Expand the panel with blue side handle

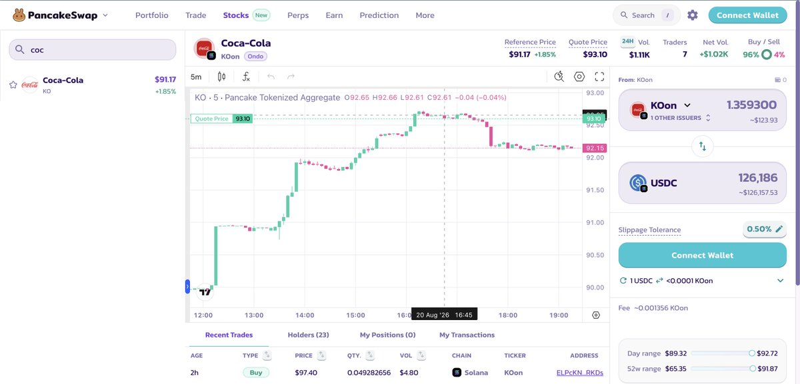[187, 287]
